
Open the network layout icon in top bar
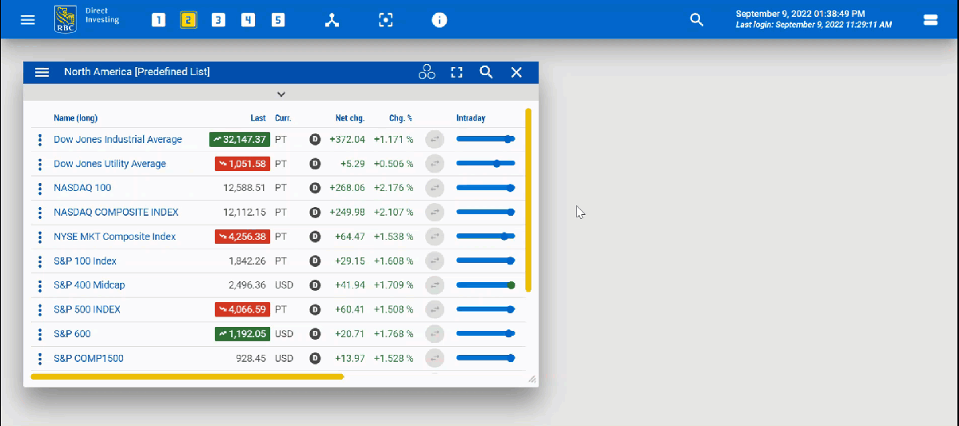[x=332, y=20]
